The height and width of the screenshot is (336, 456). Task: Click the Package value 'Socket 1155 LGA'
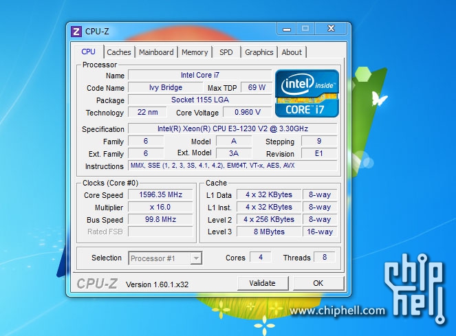(x=200, y=100)
